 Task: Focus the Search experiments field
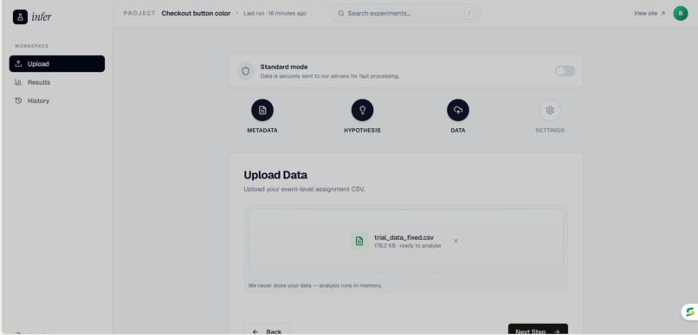(405, 13)
